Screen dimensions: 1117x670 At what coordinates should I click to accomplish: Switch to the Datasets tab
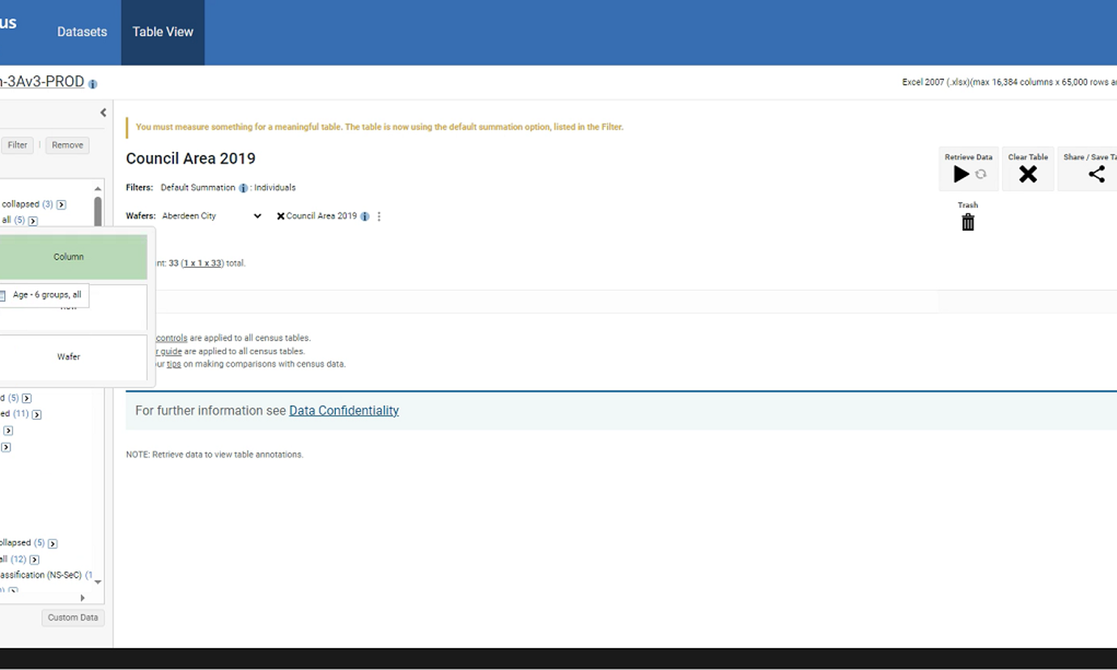[x=82, y=32]
